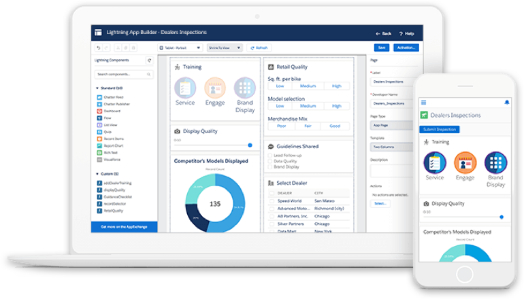This screenshot has height=299, width=524.
Task: Click the Developer Name input field
Action: (391, 103)
